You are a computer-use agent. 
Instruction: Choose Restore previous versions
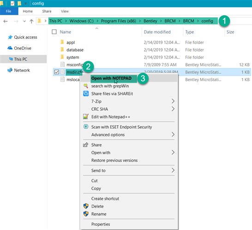pos(114,160)
